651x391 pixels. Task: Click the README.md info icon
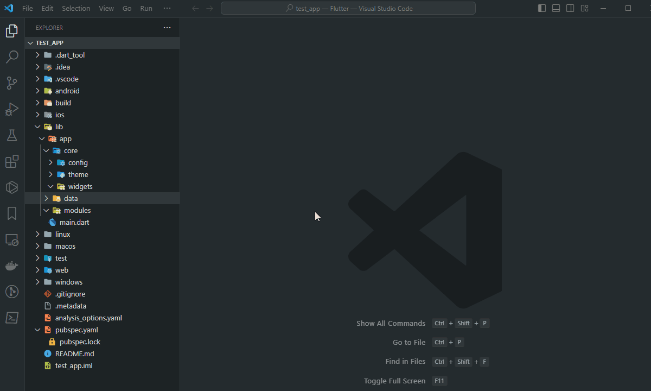point(48,354)
